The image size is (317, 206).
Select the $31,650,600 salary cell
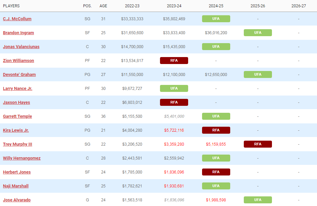[132, 33]
